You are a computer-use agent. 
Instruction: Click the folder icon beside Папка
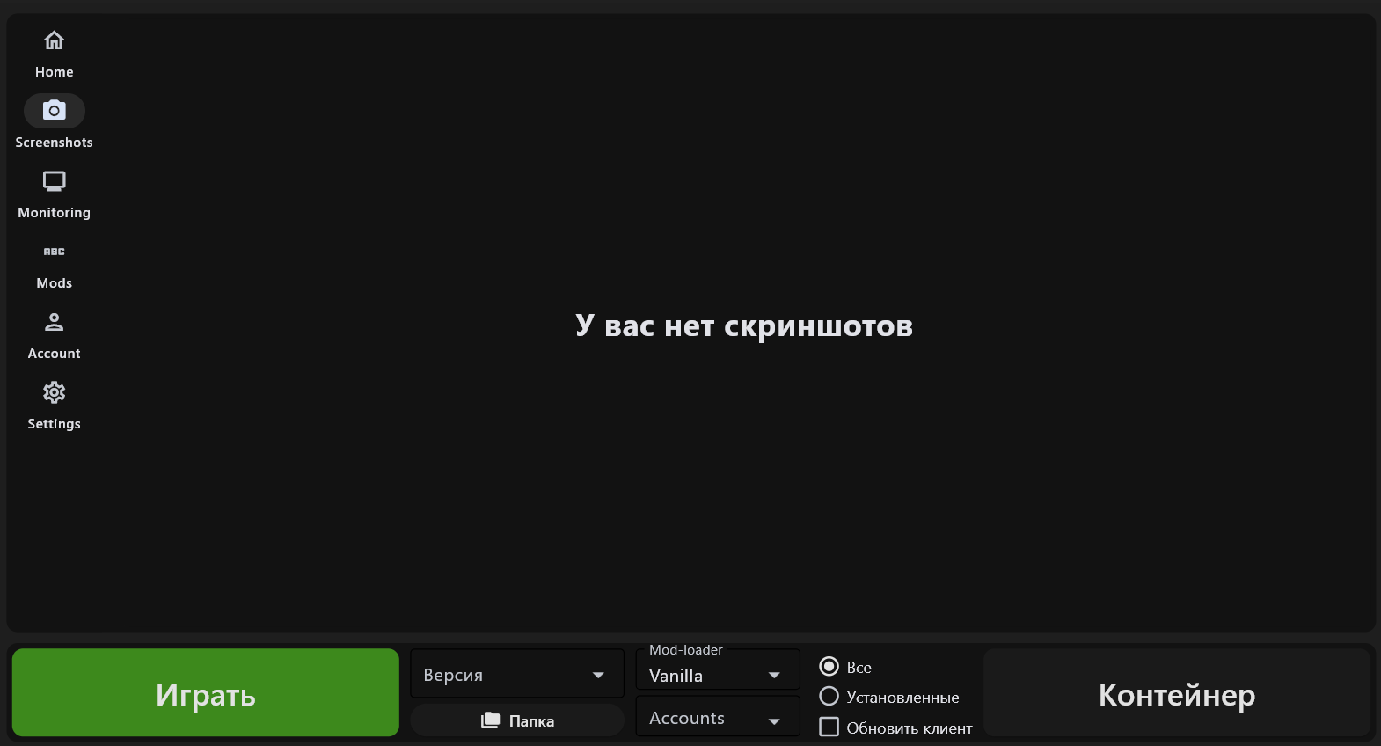click(x=490, y=720)
